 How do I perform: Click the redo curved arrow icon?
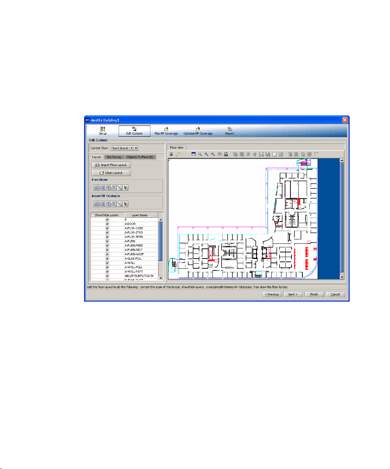point(255,154)
